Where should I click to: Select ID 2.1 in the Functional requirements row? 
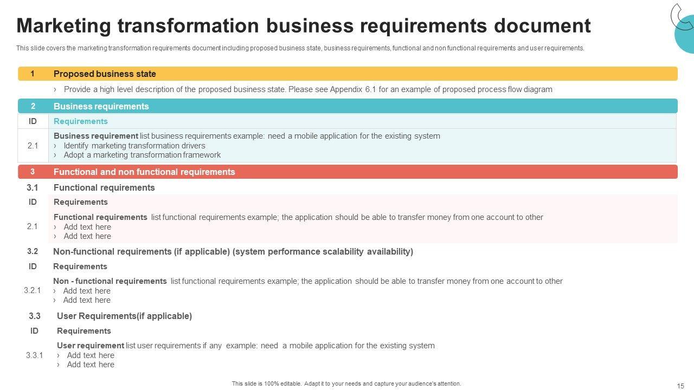tap(33, 226)
